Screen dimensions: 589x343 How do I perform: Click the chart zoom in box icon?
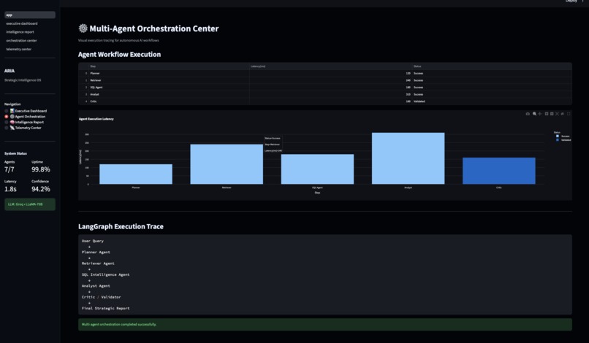pos(547,114)
